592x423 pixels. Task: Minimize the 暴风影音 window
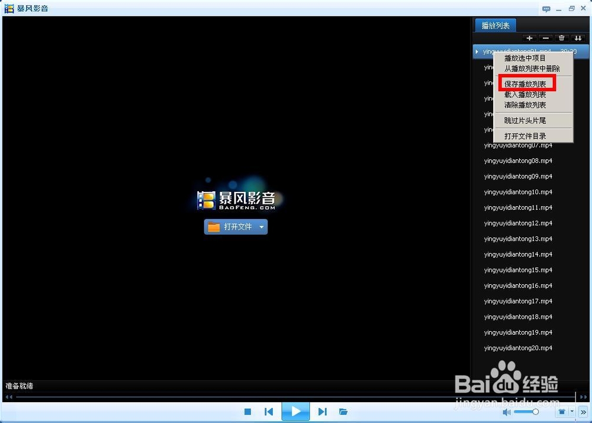(x=559, y=9)
